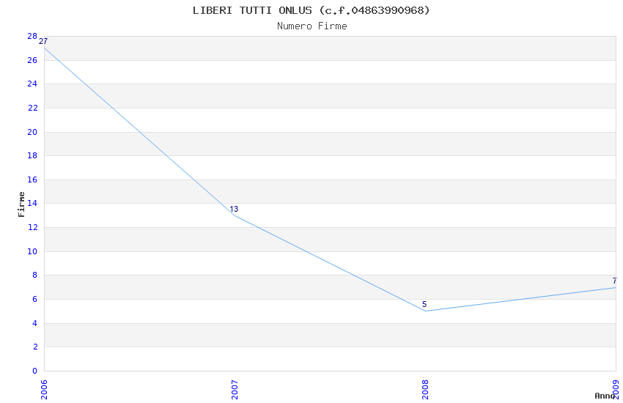Click y-axis tick value 18
The image size is (623, 403).
(32, 155)
